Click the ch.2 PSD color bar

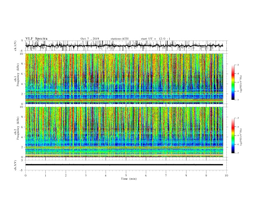coord(233,136)
